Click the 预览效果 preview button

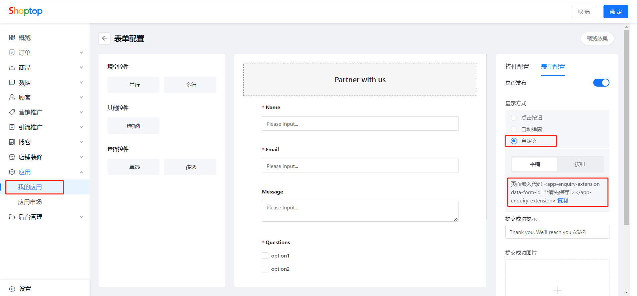597,38
